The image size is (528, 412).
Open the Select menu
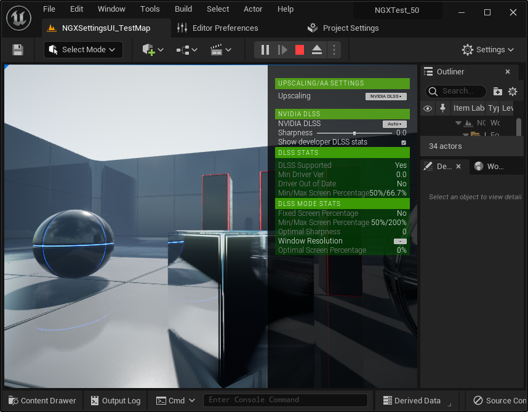click(x=218, y=9)
